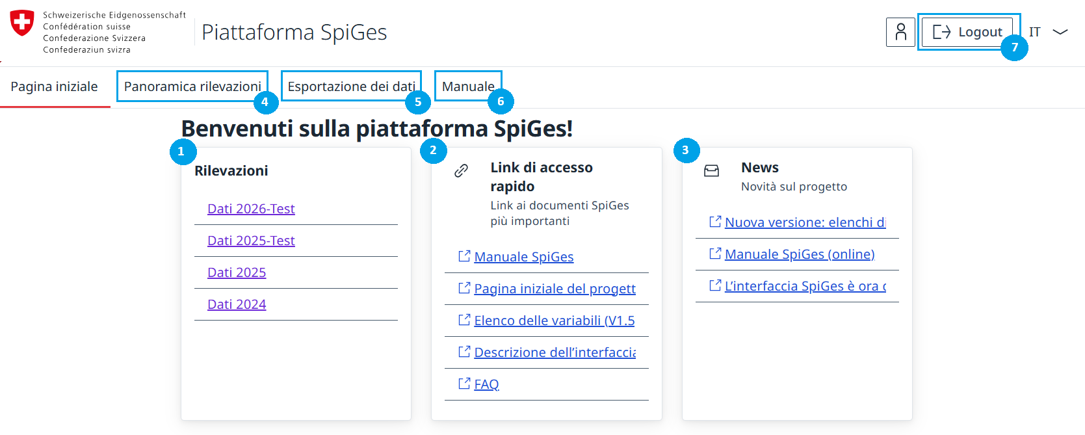Screen dimensions: 1085x435
Task: Go to the Manuale tab
Action: click(x=468, y=86)
